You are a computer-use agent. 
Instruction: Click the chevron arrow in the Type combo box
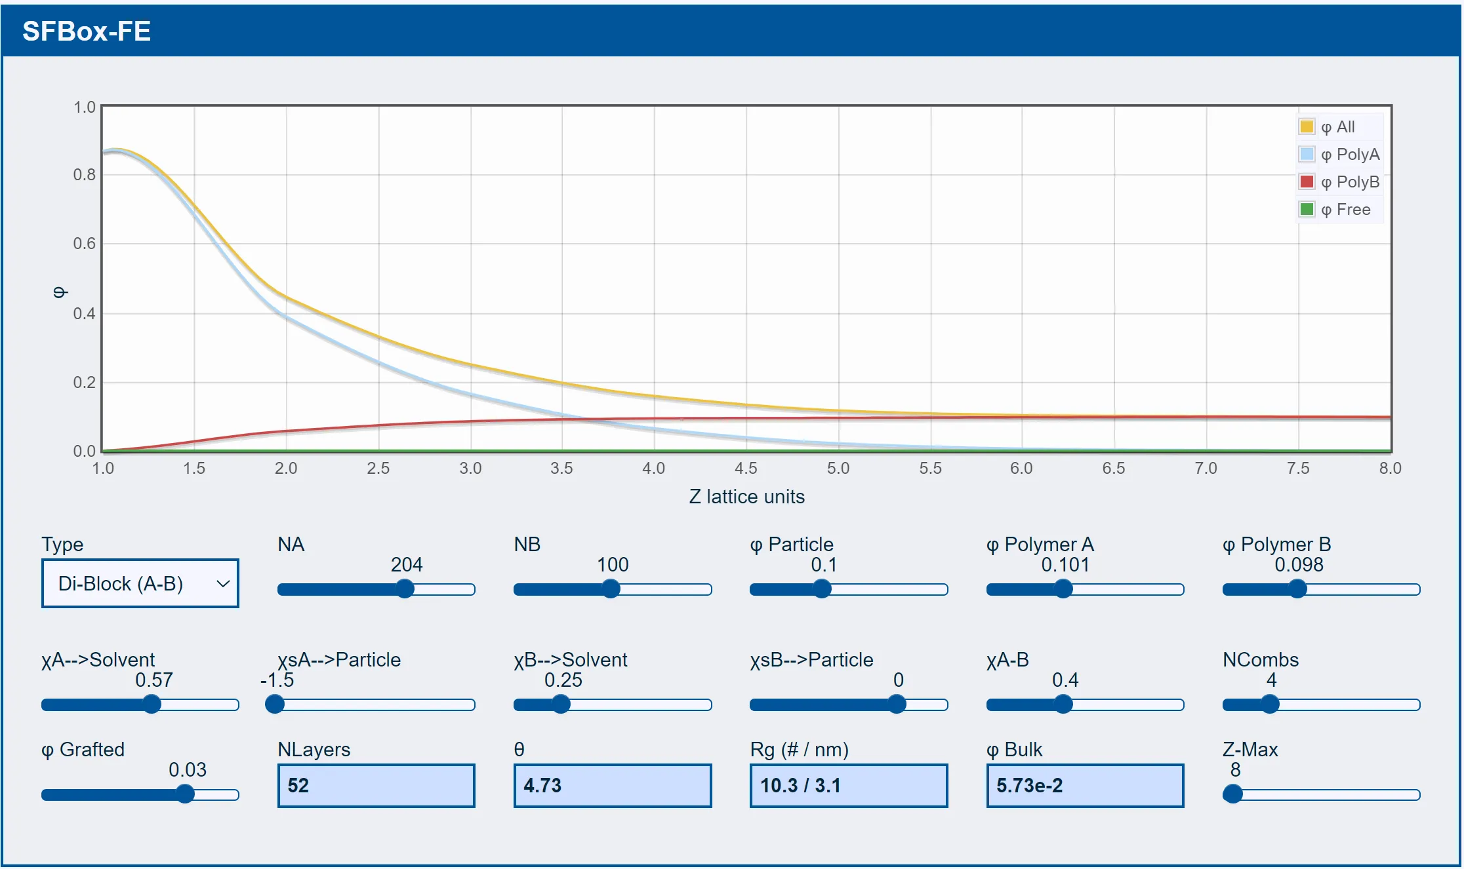pos(223,583)
